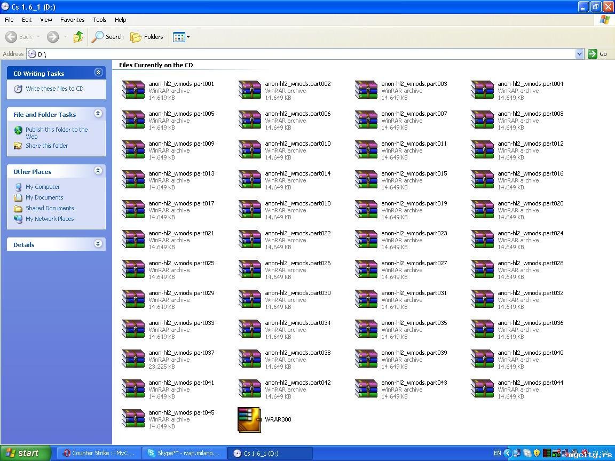Image resolution: width=615 pixels, height=461 pixels.
Task: Click file name anon-hl2_wmods.part012
Action: tap(531, 144)
